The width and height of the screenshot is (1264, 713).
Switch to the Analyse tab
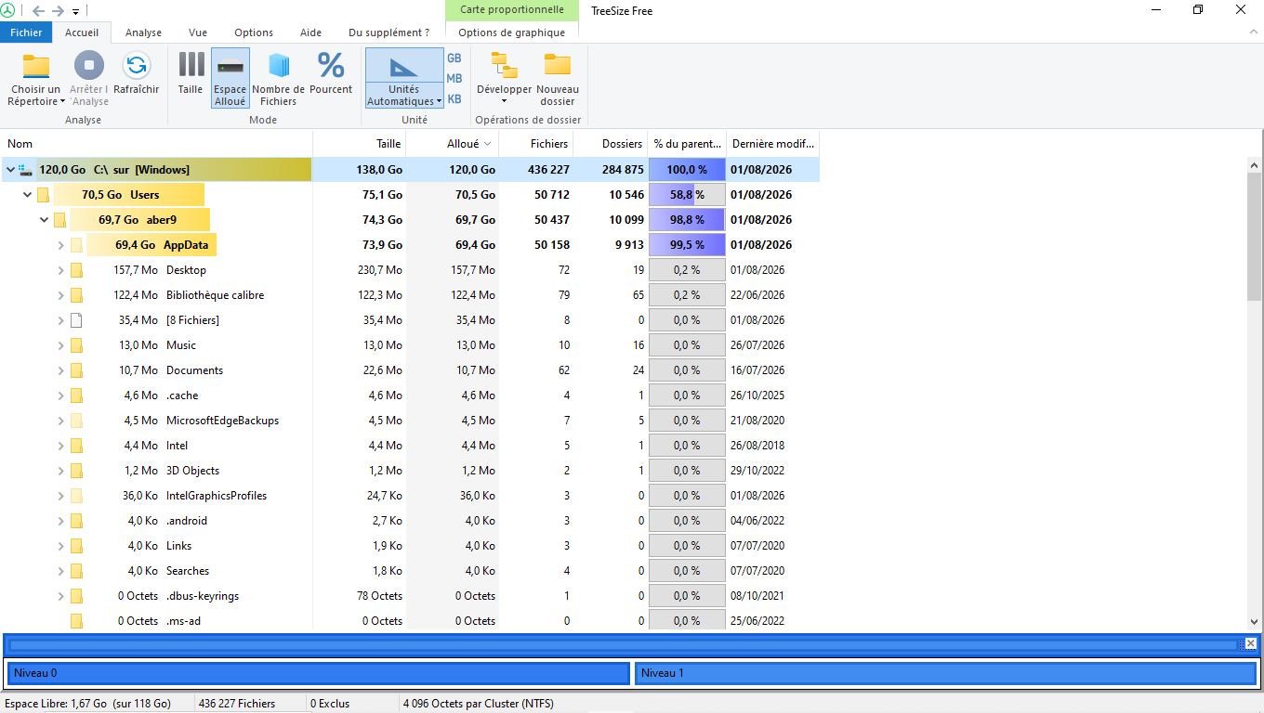pyautogui.click(x=144, y=32)
